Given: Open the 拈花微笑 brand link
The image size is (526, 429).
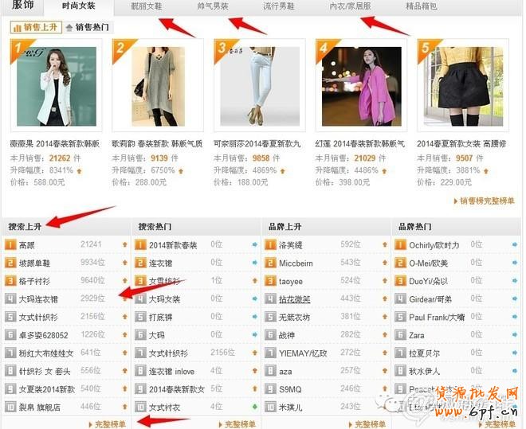Looking at the screenshot, I should [295, 298].
